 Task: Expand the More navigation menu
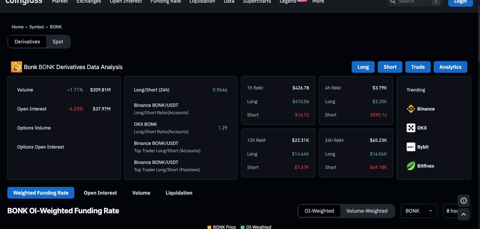[x=318, y=2]
